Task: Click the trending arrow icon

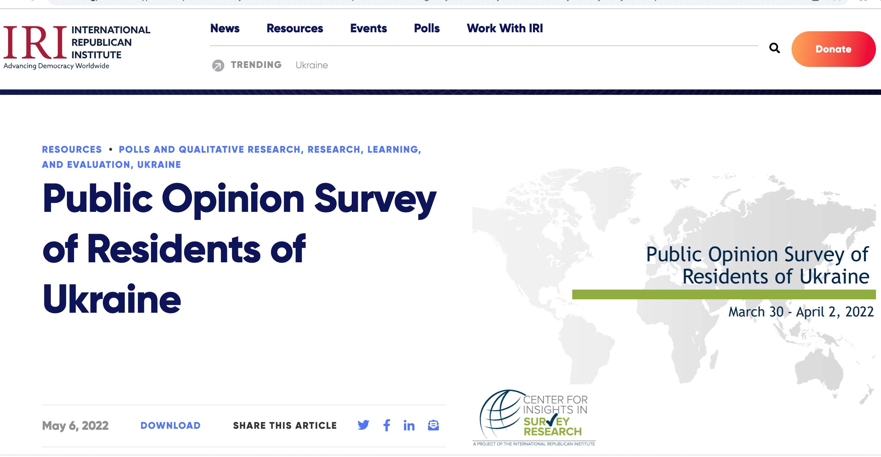Action: tap(218, 65)
